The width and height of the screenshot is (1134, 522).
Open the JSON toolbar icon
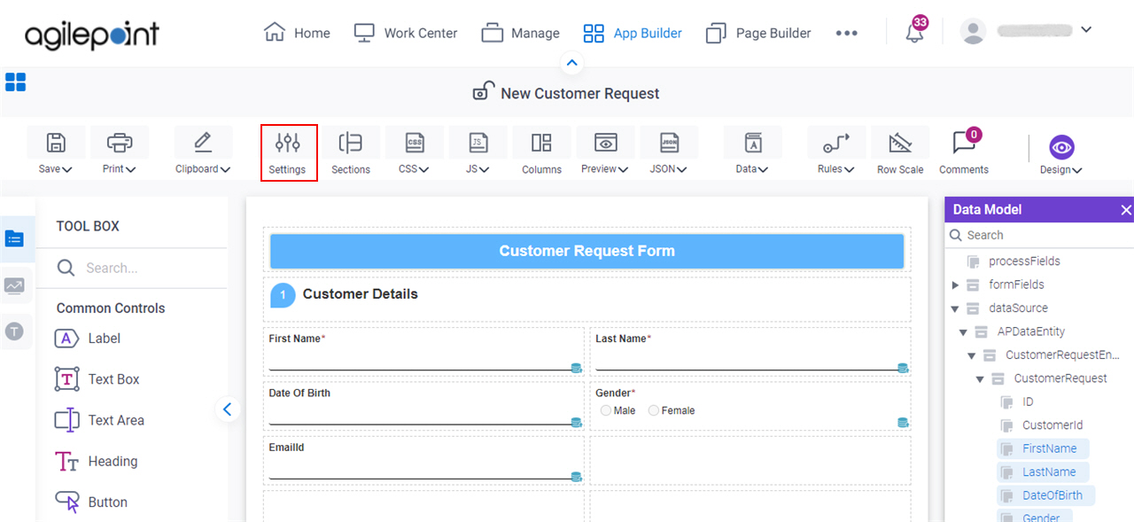669,143
